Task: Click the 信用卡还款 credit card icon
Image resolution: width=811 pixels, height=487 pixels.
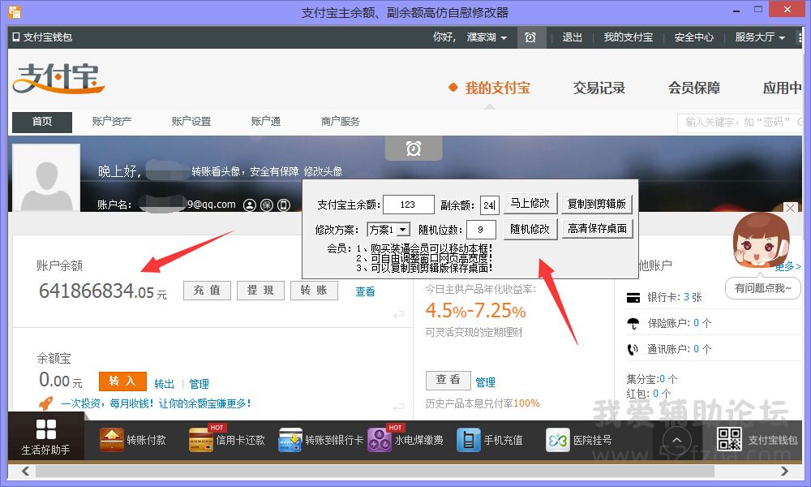Action: tap(201, 440)
